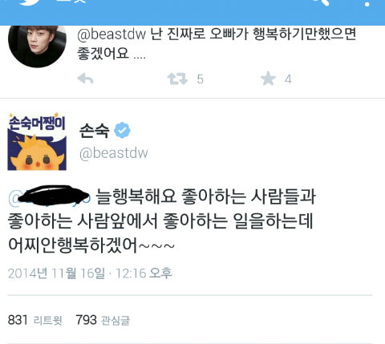
Task: Open the 손숙 display name profile
Action: (x=95, y=131)
